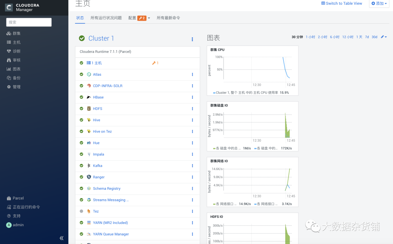The height and width of the screenshot is (244, 393).
Task: Open the 群集 clusters sidebar icon
Action: [x=9, y=34]
